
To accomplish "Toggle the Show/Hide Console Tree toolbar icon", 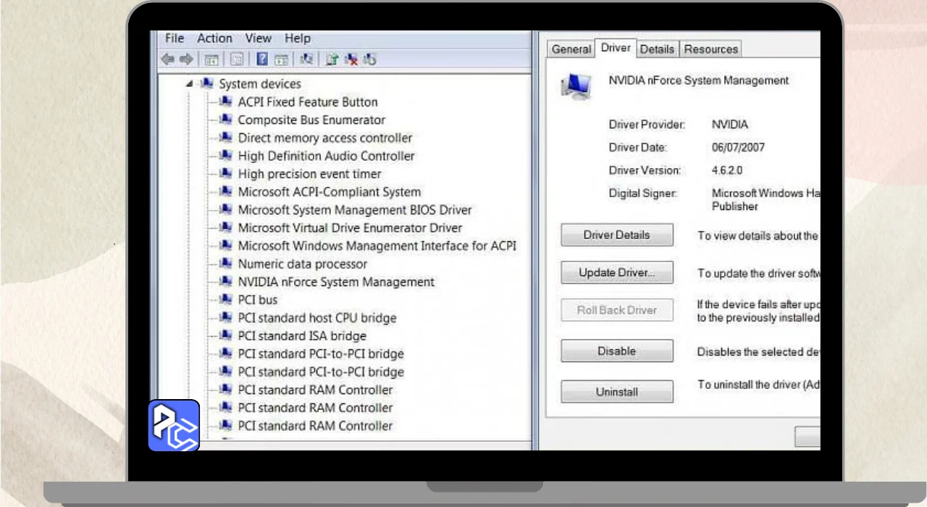I will 211,59.
